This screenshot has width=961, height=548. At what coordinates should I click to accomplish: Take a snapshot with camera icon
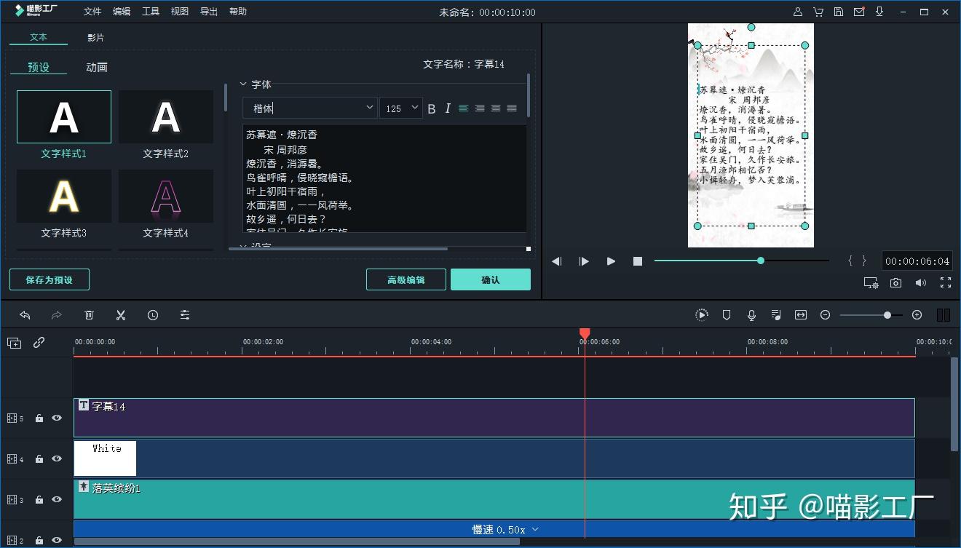pos(896,282)
